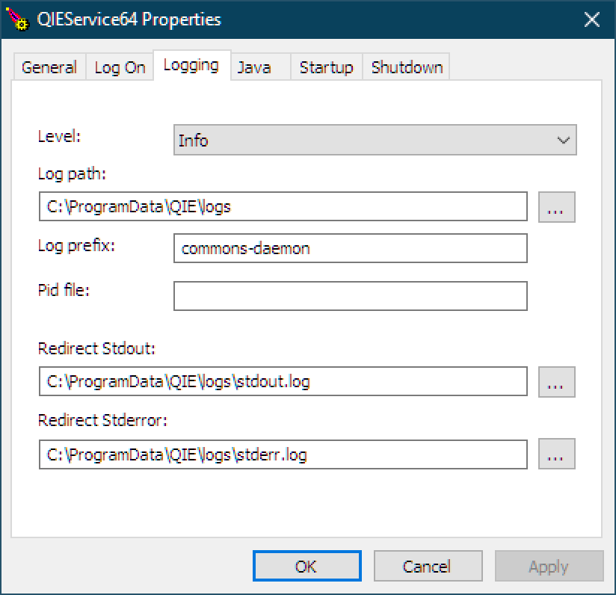The width and height of the screenshot is (616, 595).
Task: Focus the empty Pid file field
Action: coord(351,296)
